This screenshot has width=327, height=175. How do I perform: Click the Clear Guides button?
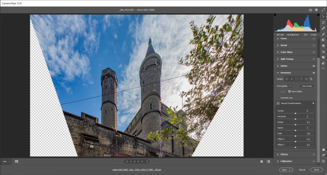pos(307,86)
